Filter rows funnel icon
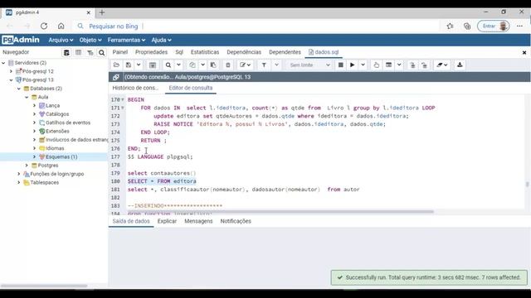Screen dimensions: 531x298 point(264,65)
